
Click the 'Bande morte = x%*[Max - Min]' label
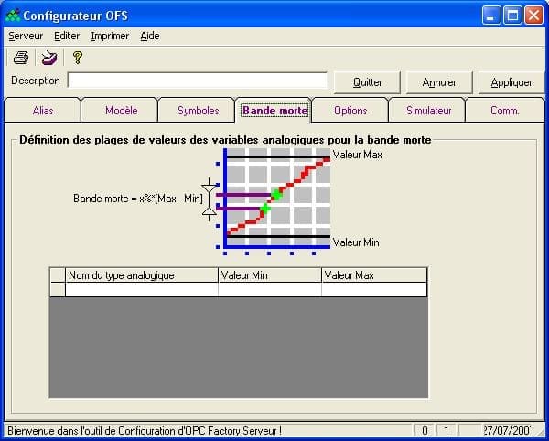coord(138,199)
